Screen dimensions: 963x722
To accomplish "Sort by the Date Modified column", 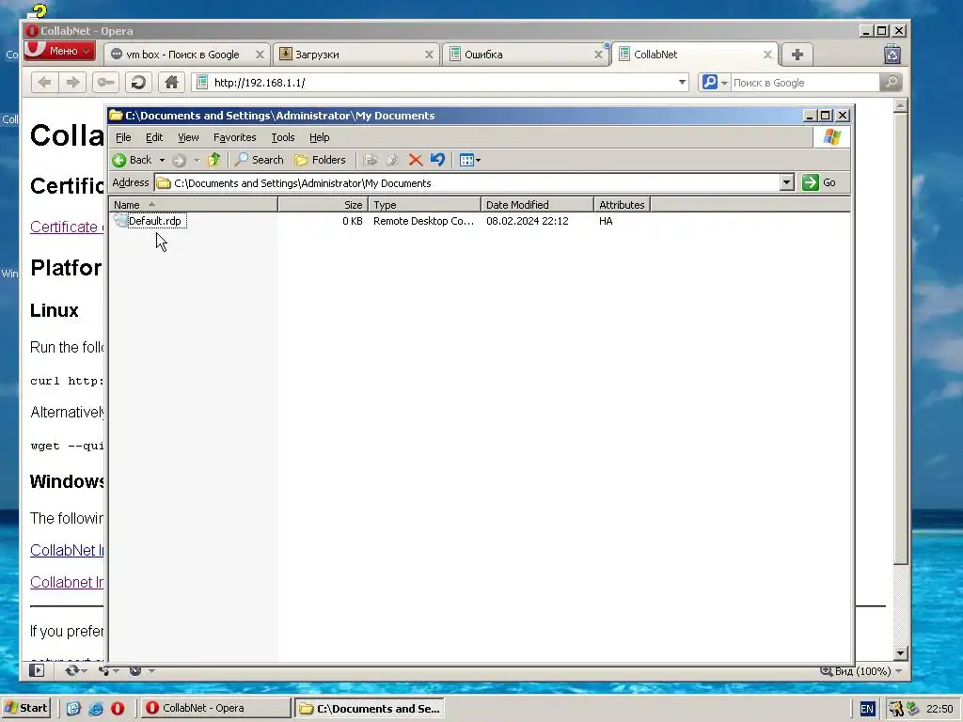I will 537,205.
